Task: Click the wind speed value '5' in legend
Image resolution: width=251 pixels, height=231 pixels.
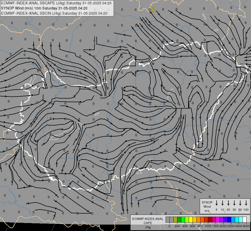Action: (216, 210)
